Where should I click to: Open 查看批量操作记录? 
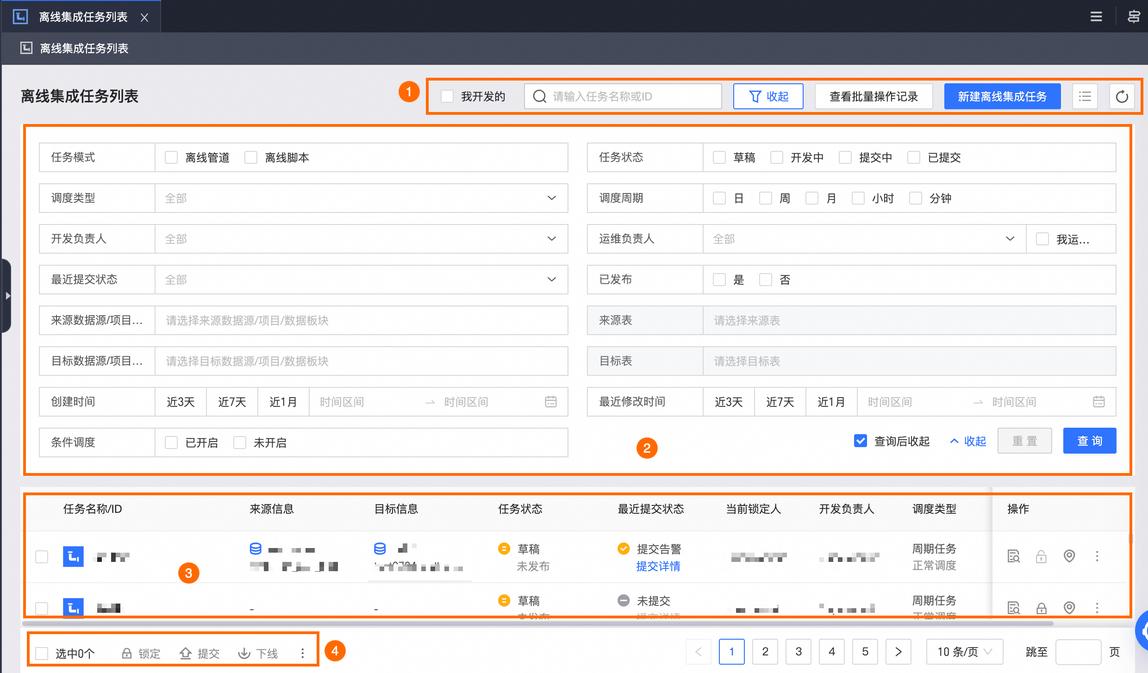(x=873, y=96)
